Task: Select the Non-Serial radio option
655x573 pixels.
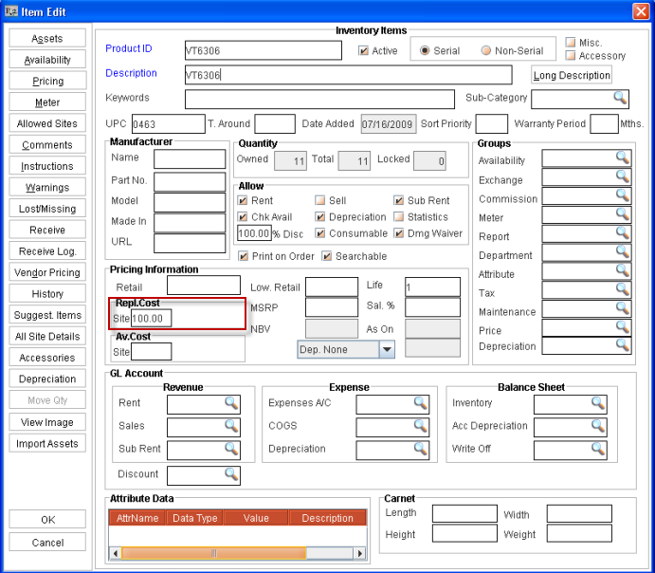Action: pyautogui.click(x=486, y=50)
